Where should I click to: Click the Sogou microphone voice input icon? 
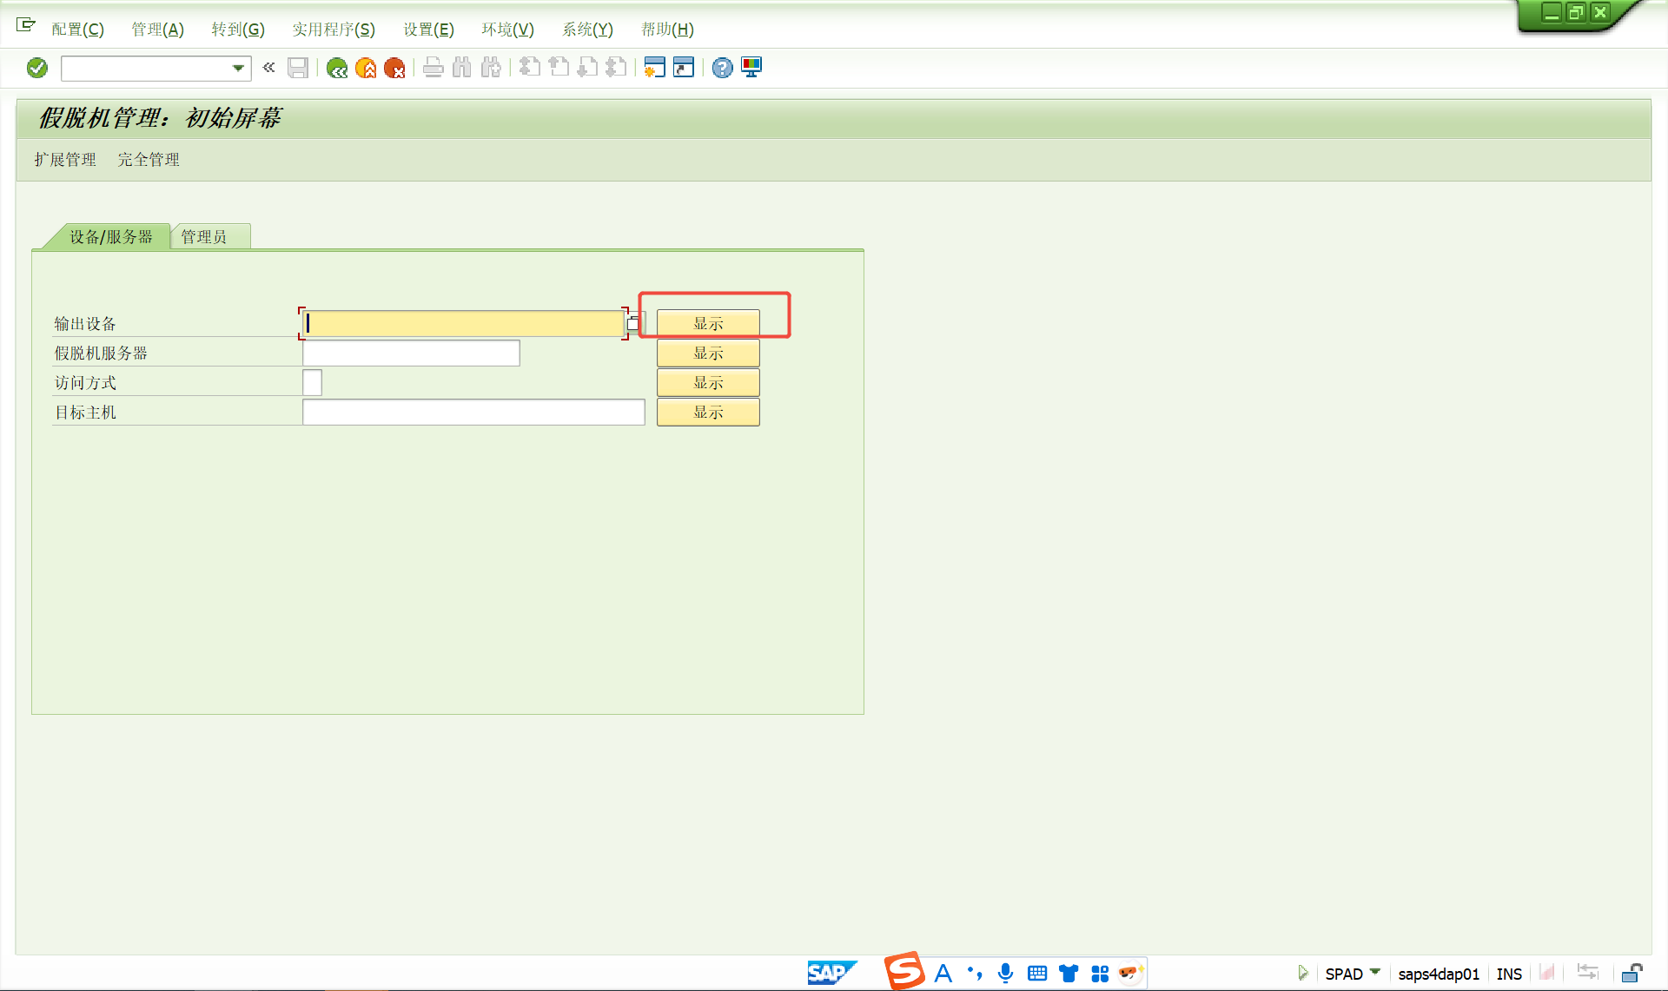[x=1005, y=973]
